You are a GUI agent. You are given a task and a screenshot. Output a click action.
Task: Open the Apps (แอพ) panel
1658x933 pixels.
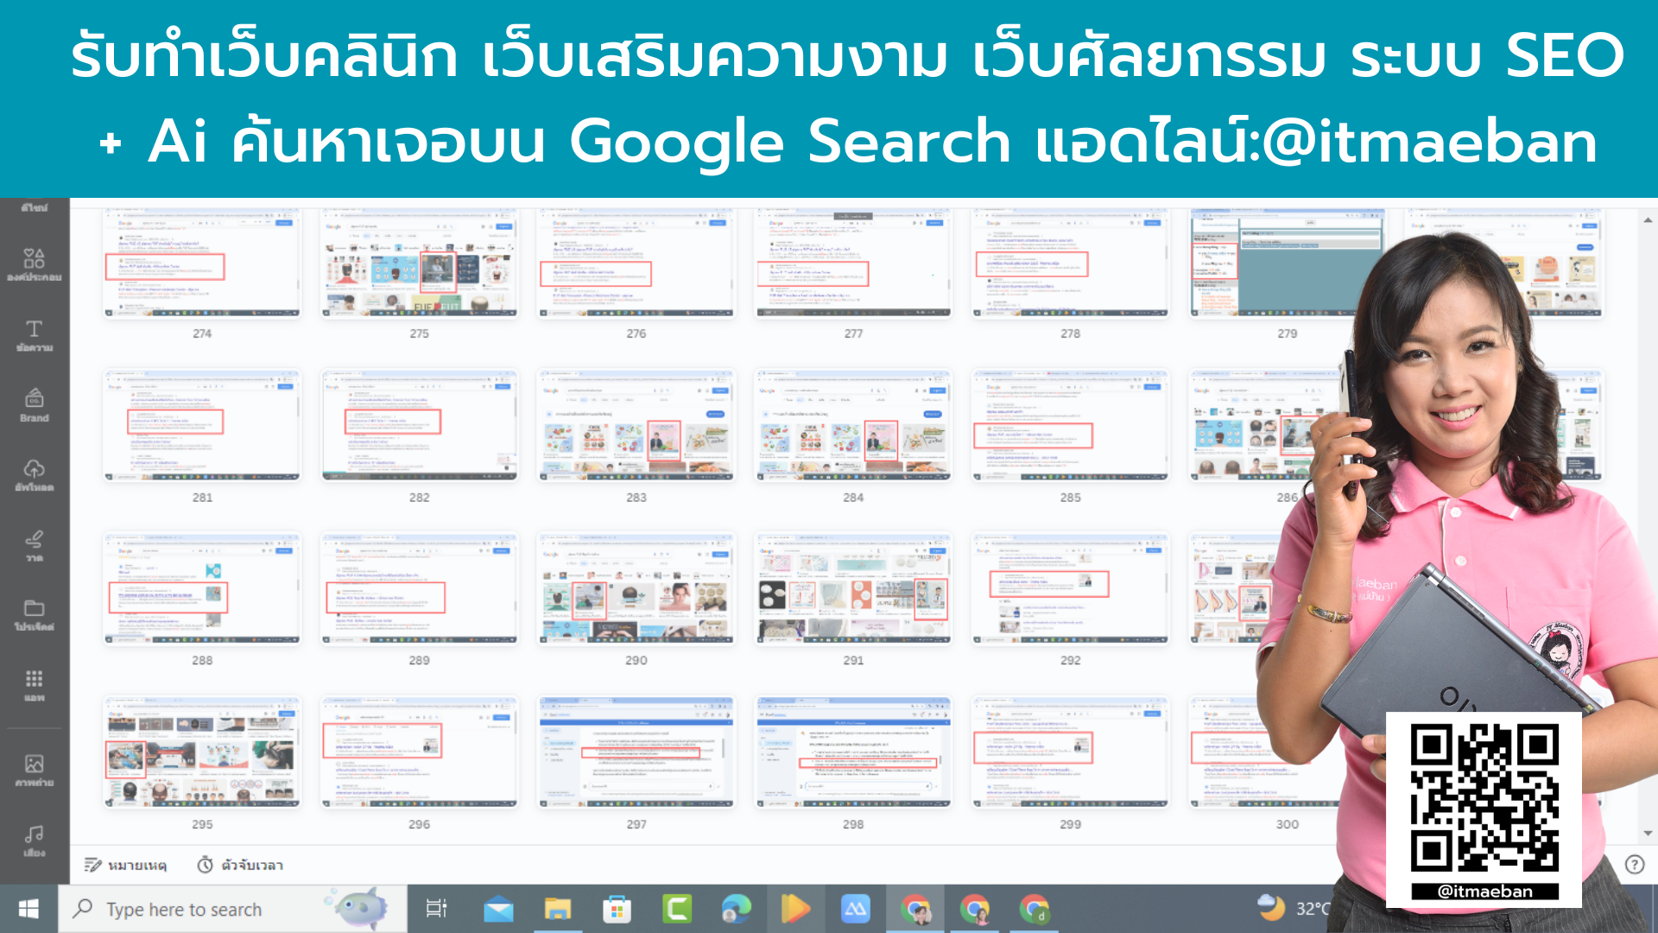click(x=34, y=685)
